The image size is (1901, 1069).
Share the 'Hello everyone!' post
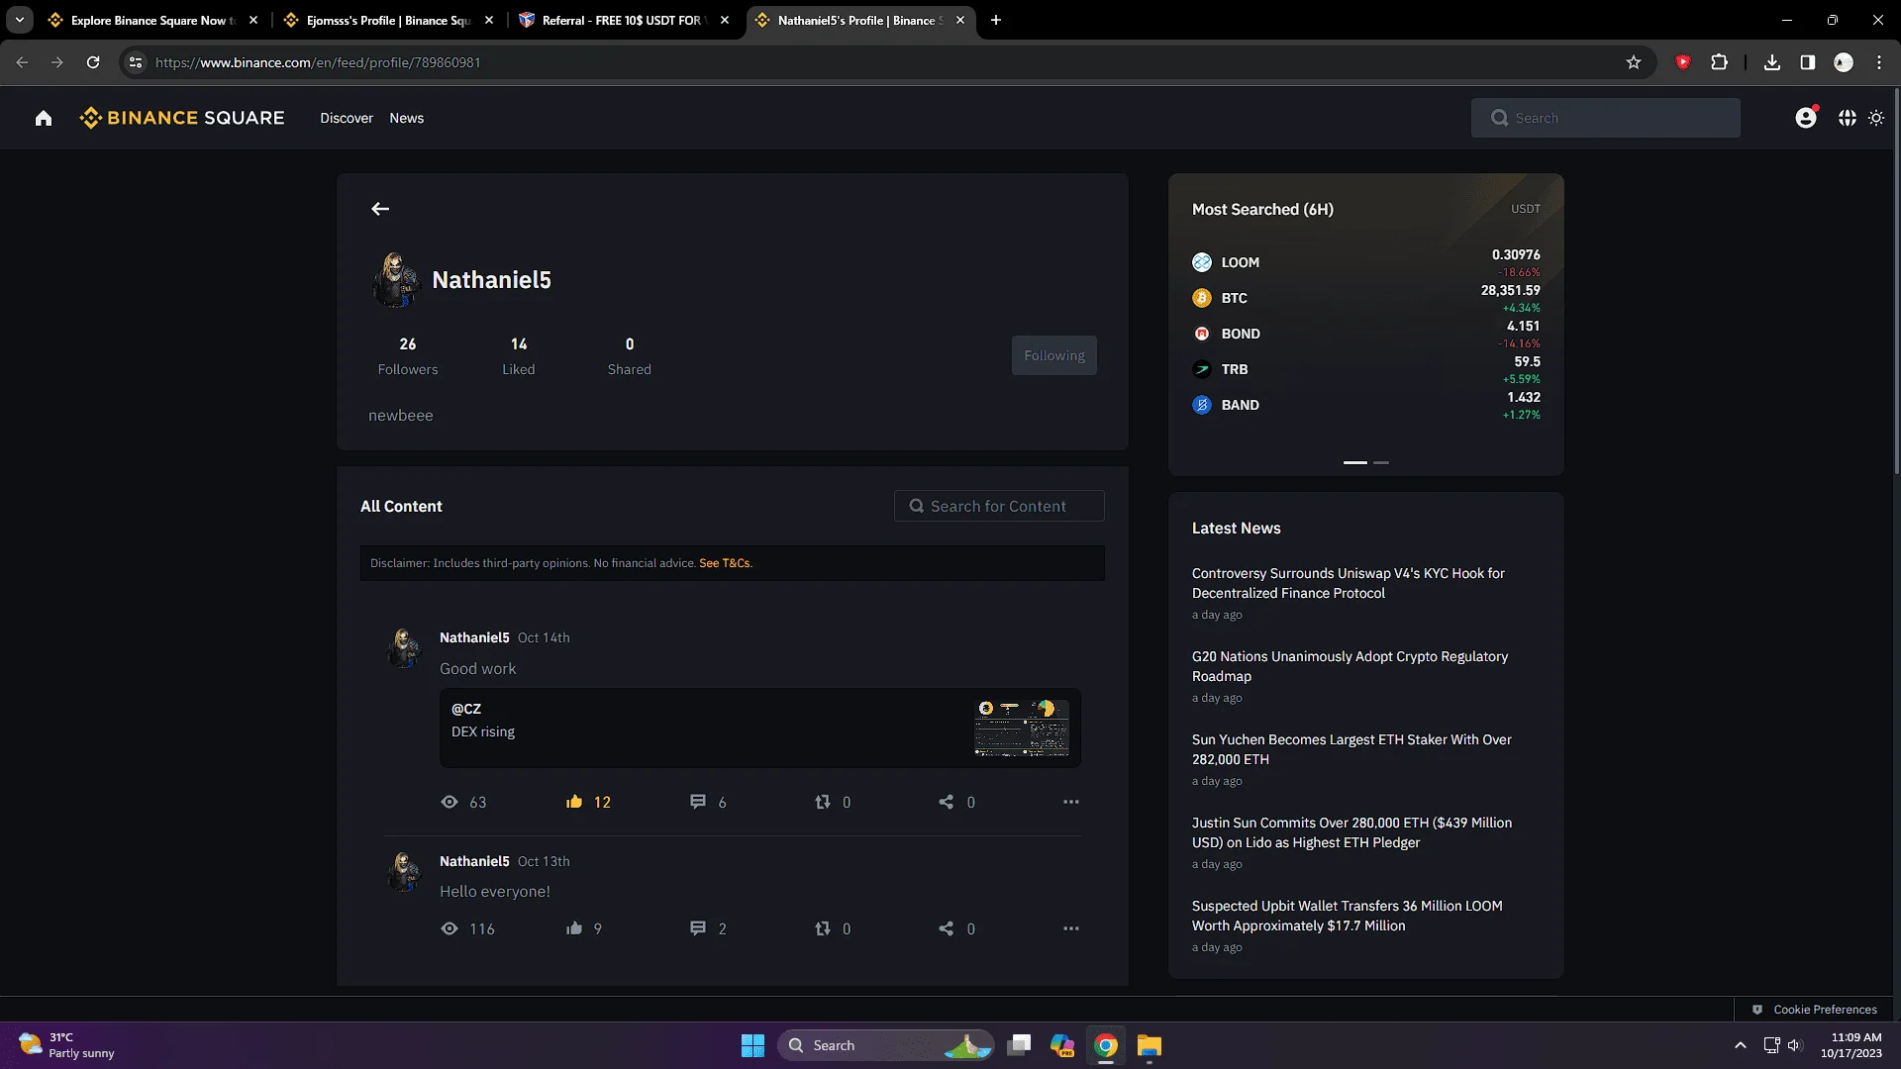[x=947, y=928]
